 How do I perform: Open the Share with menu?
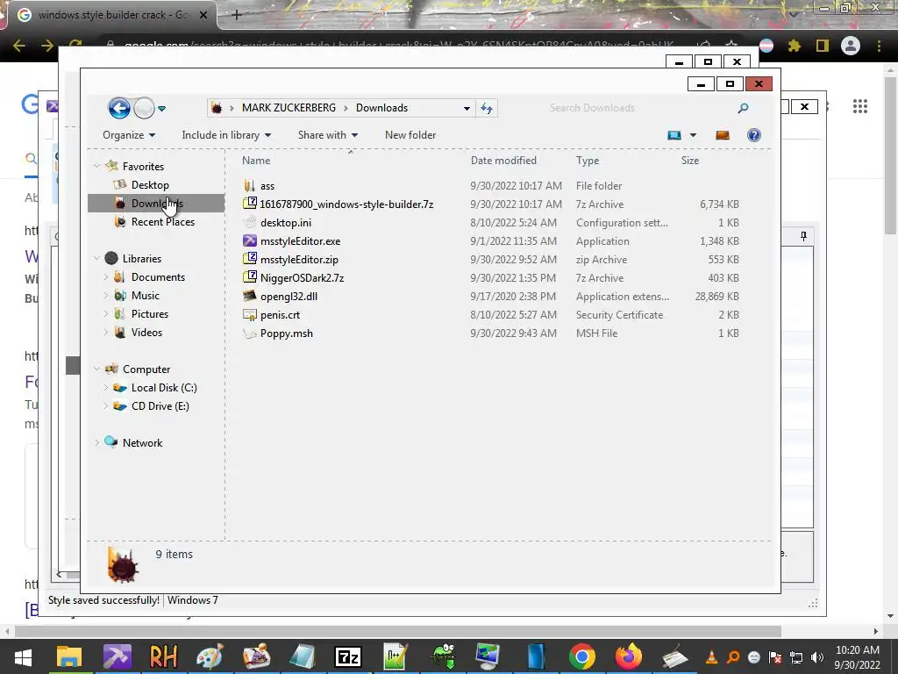tap(328, 135)
